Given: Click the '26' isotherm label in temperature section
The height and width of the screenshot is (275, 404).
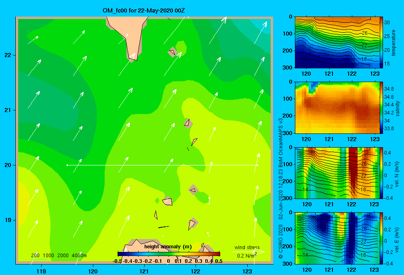Looking at the screenshot, I should (364, 33).
